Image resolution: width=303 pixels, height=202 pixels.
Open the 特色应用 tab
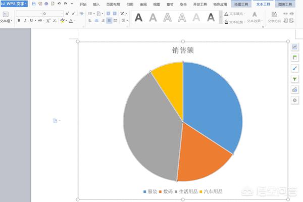[x=220, y=4]
